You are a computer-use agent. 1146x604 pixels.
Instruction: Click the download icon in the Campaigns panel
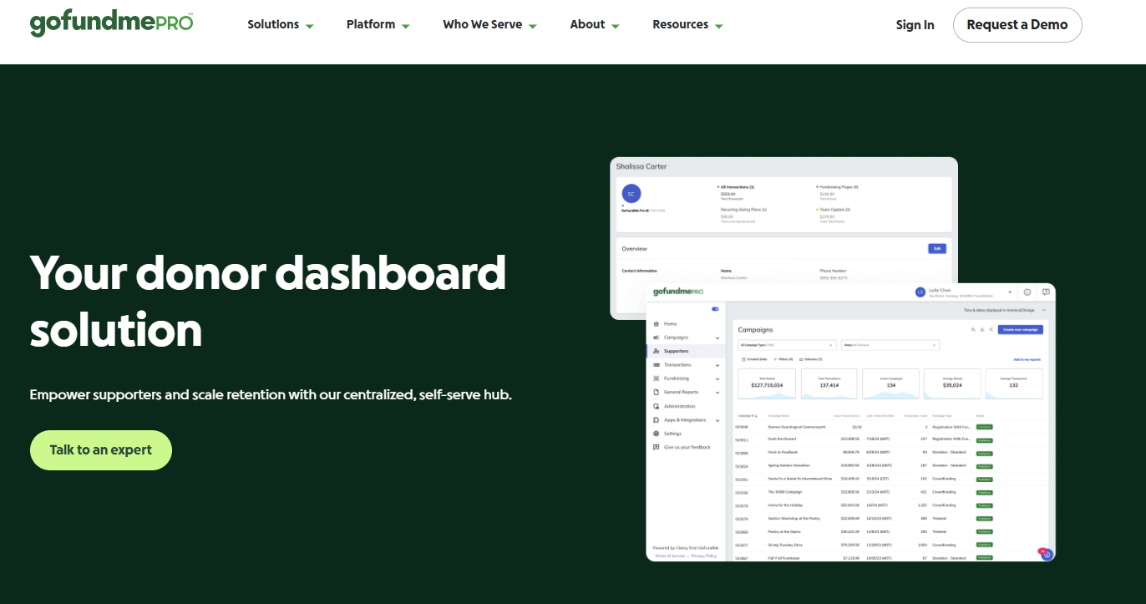point(982,330)
